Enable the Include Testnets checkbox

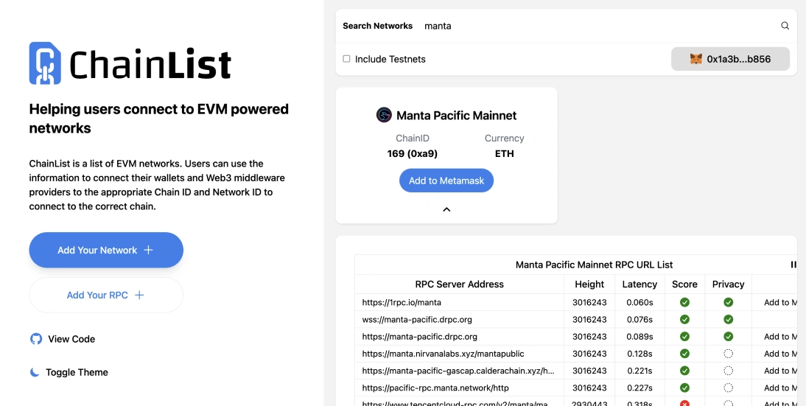[x=346, y=59]
